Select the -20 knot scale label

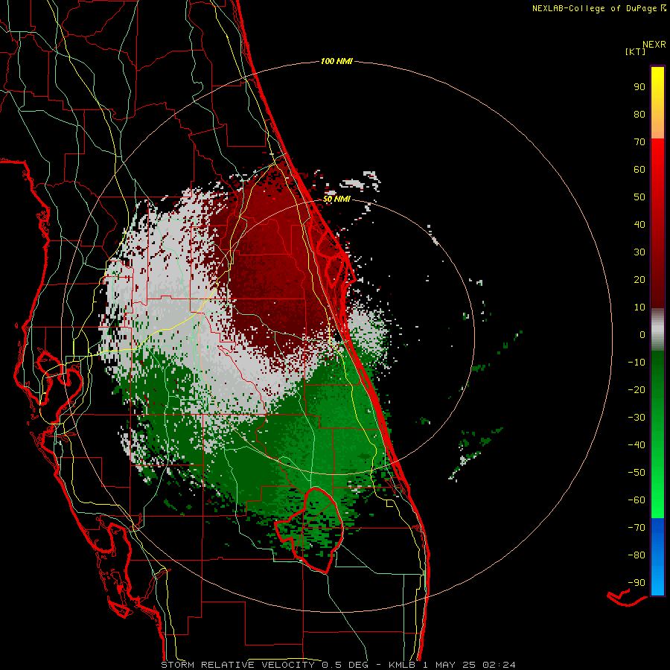(636, 389)
